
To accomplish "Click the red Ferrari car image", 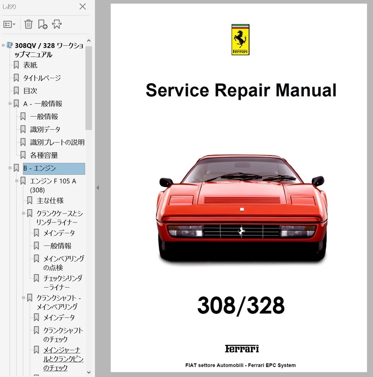I will click(x=242, y=209).
